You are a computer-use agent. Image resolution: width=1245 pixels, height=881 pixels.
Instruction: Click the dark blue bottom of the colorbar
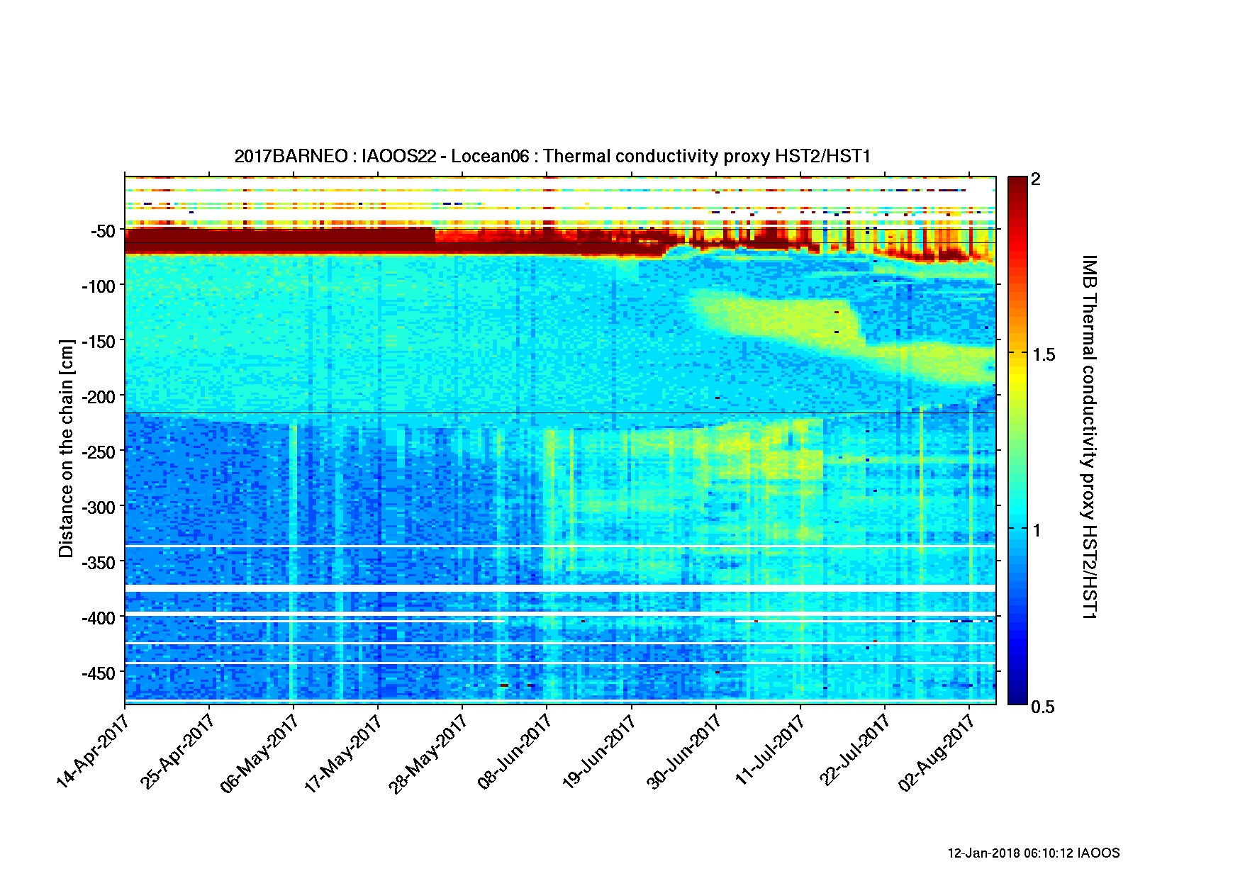(x=1017, y=697)
